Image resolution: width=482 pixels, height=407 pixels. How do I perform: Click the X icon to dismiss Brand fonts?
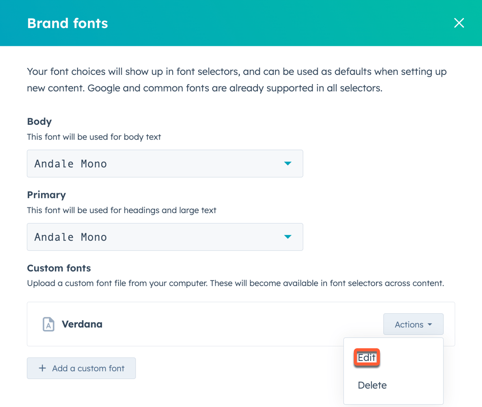(459, 23)
